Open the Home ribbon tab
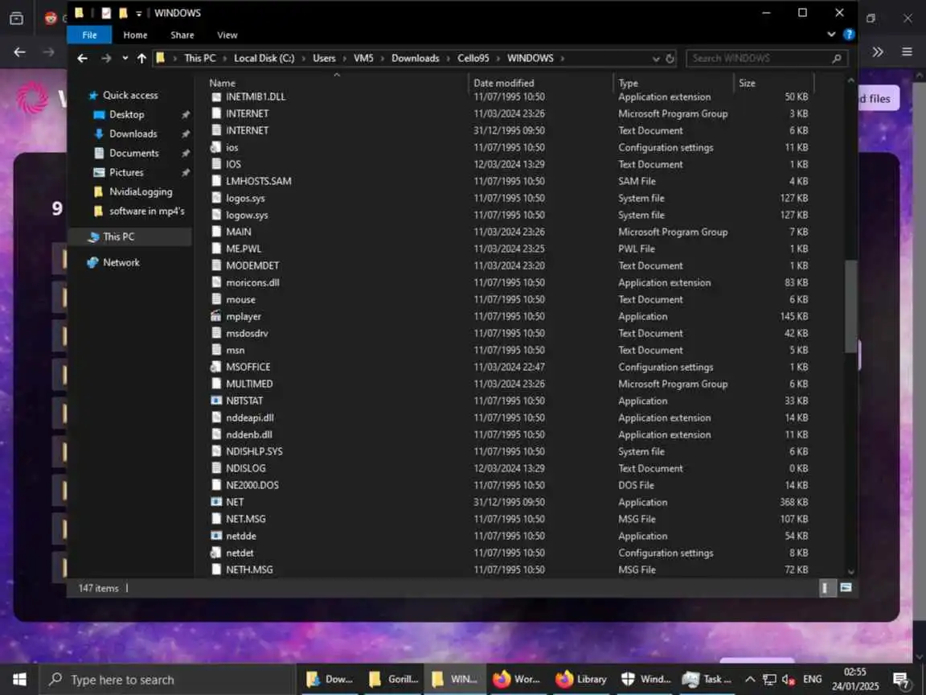 point(135,35)
